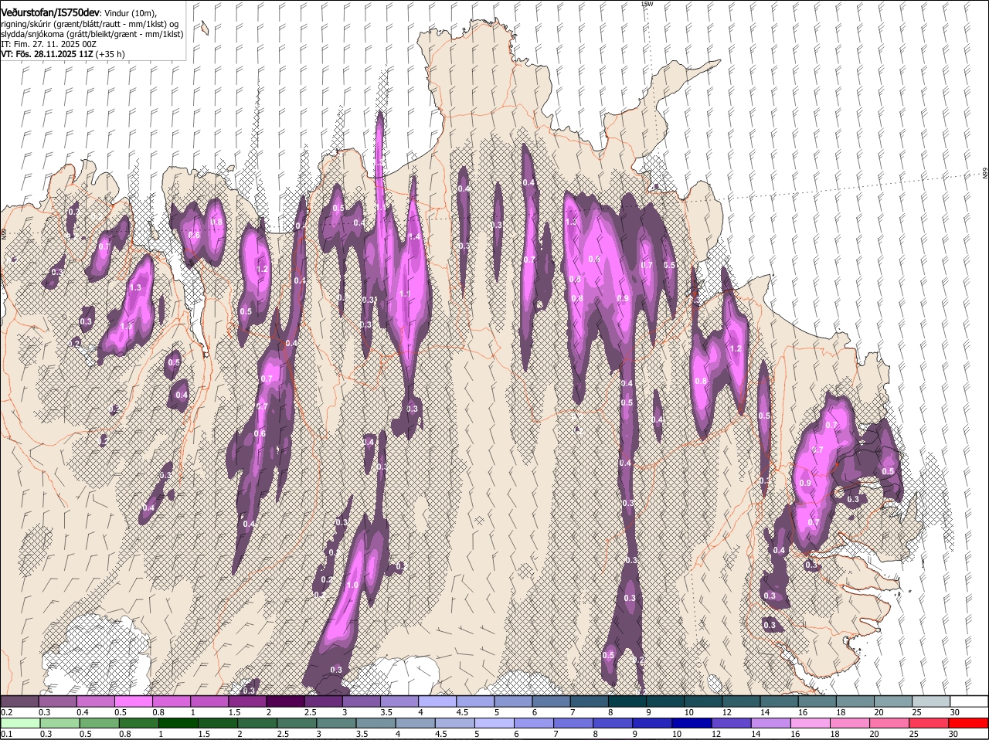Click the white 30 swatch in top legend row

coord(969,701)
